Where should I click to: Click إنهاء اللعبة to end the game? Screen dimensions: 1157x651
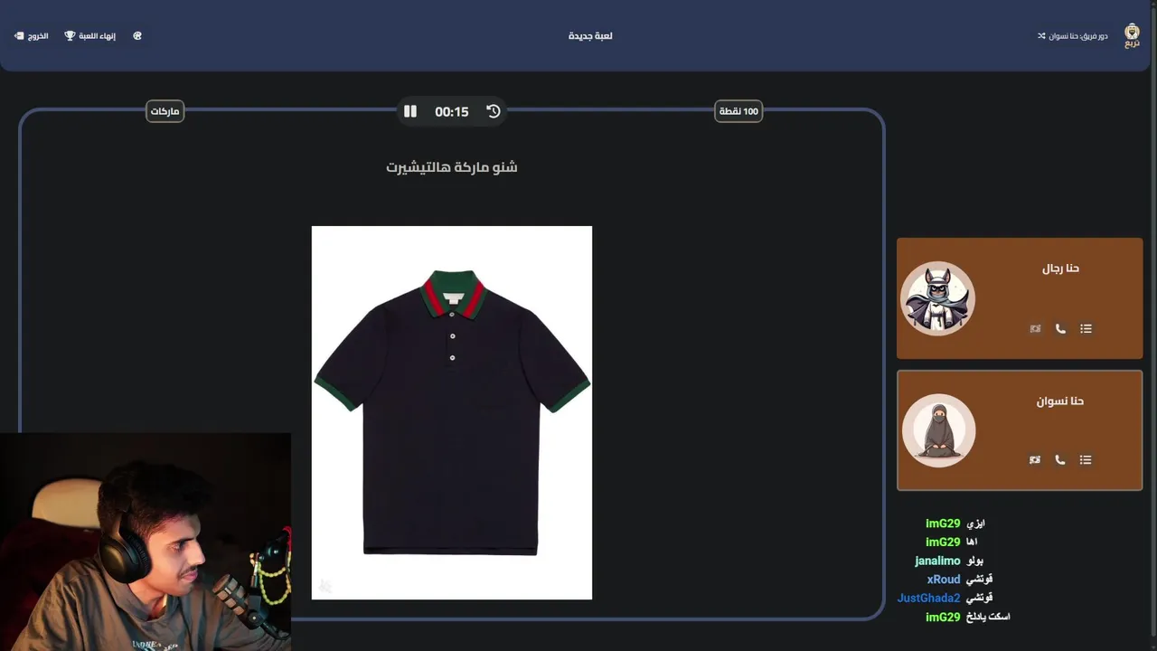click(x=90, y=36)
